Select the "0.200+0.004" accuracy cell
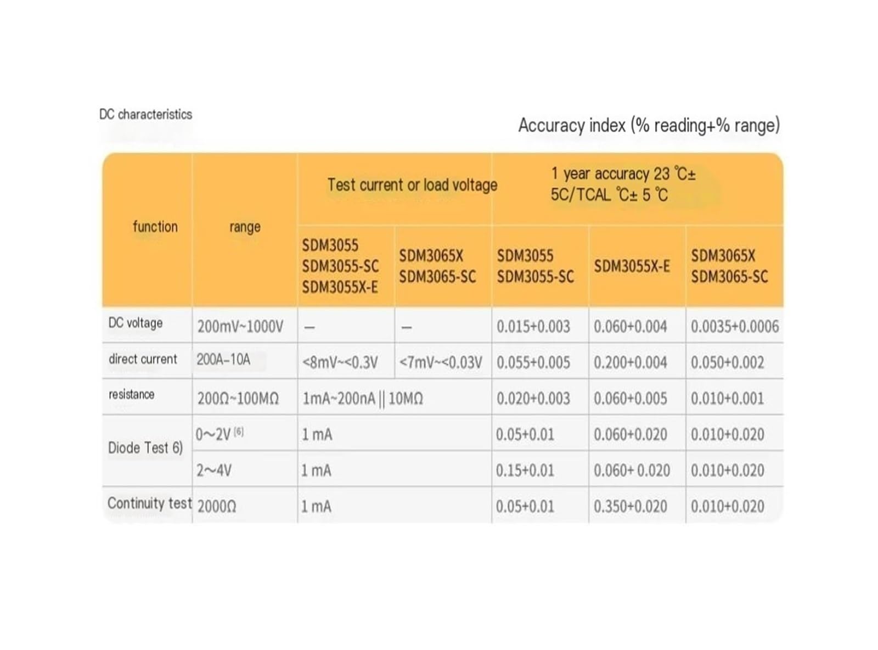The height and width of the screenshot is (650, 878). coord(631,363)
